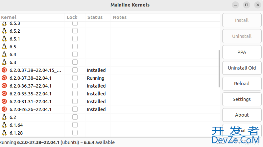Click the Install button
Viewport: 263px width, 147px height.
[242, 20]
